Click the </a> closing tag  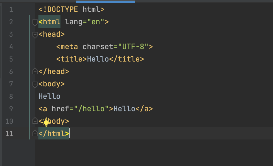click(144, 109)
